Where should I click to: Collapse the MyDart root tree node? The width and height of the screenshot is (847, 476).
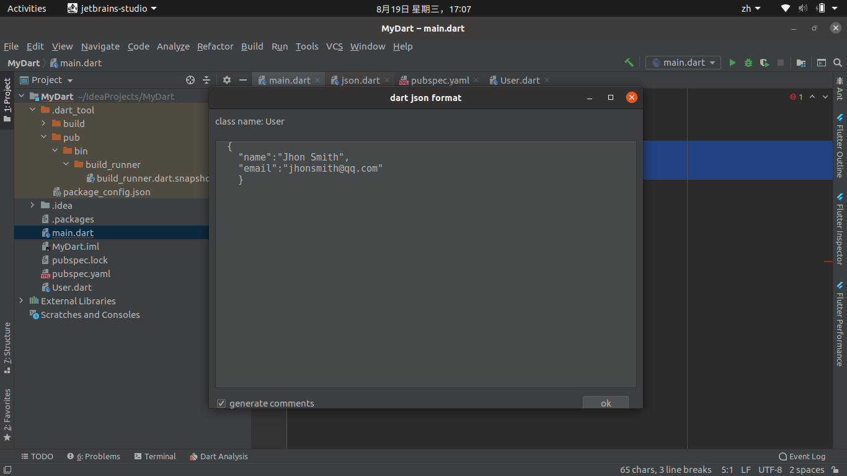21,97
